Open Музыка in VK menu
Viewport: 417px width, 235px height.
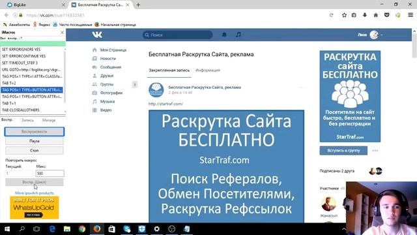pos(108,101)
